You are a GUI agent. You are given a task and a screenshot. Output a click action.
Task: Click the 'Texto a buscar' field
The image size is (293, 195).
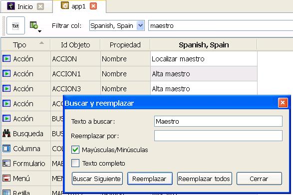pos(218,121)
